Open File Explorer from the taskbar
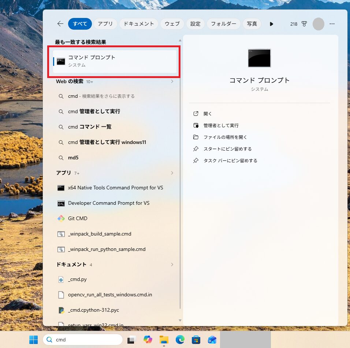The width and height of the screenshot is (350, 348). pyautogui.click(x=164, y=340)
